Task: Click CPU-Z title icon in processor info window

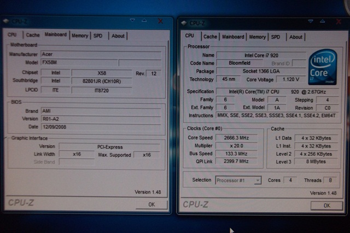Action: [x=185, y=23]
